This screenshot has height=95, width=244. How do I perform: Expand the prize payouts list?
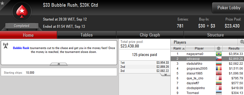165,74
